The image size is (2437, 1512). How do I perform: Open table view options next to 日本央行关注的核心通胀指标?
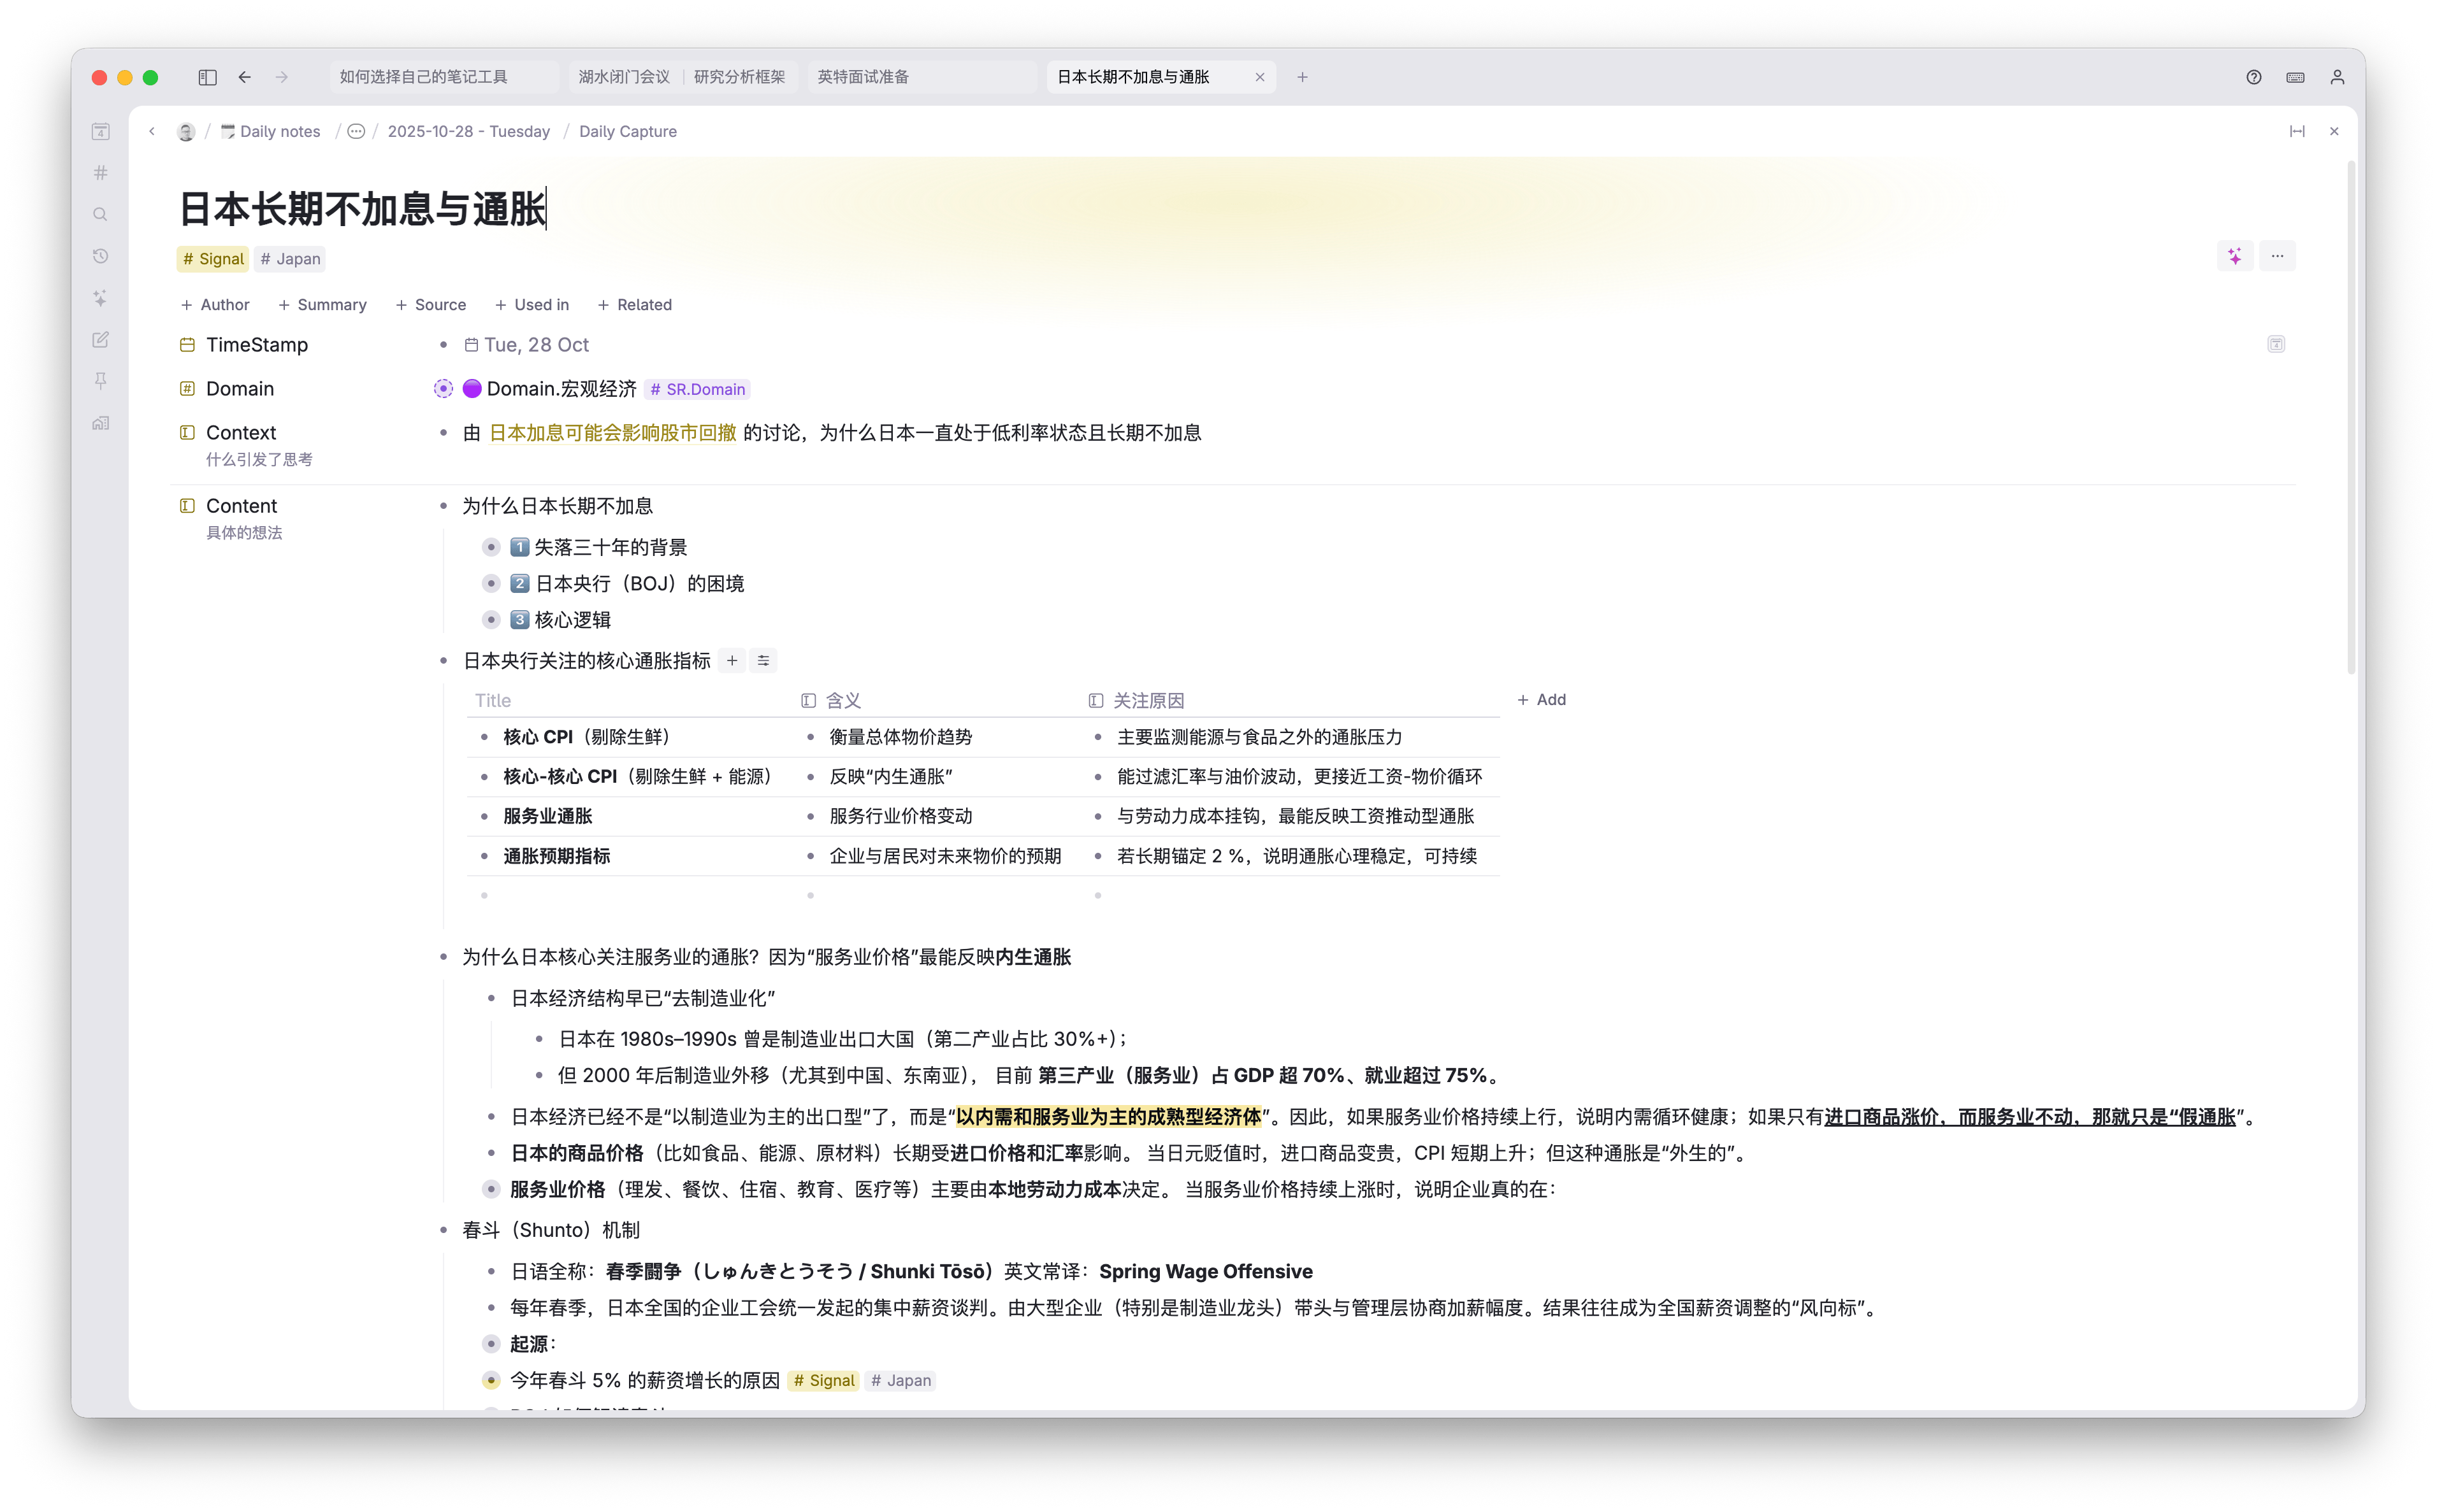point(763,661)
